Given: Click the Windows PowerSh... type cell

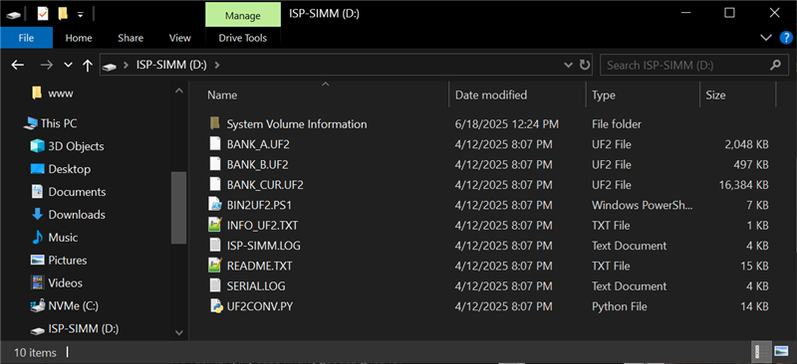Looking at the screenshot, I should click(x=642, y=205).
